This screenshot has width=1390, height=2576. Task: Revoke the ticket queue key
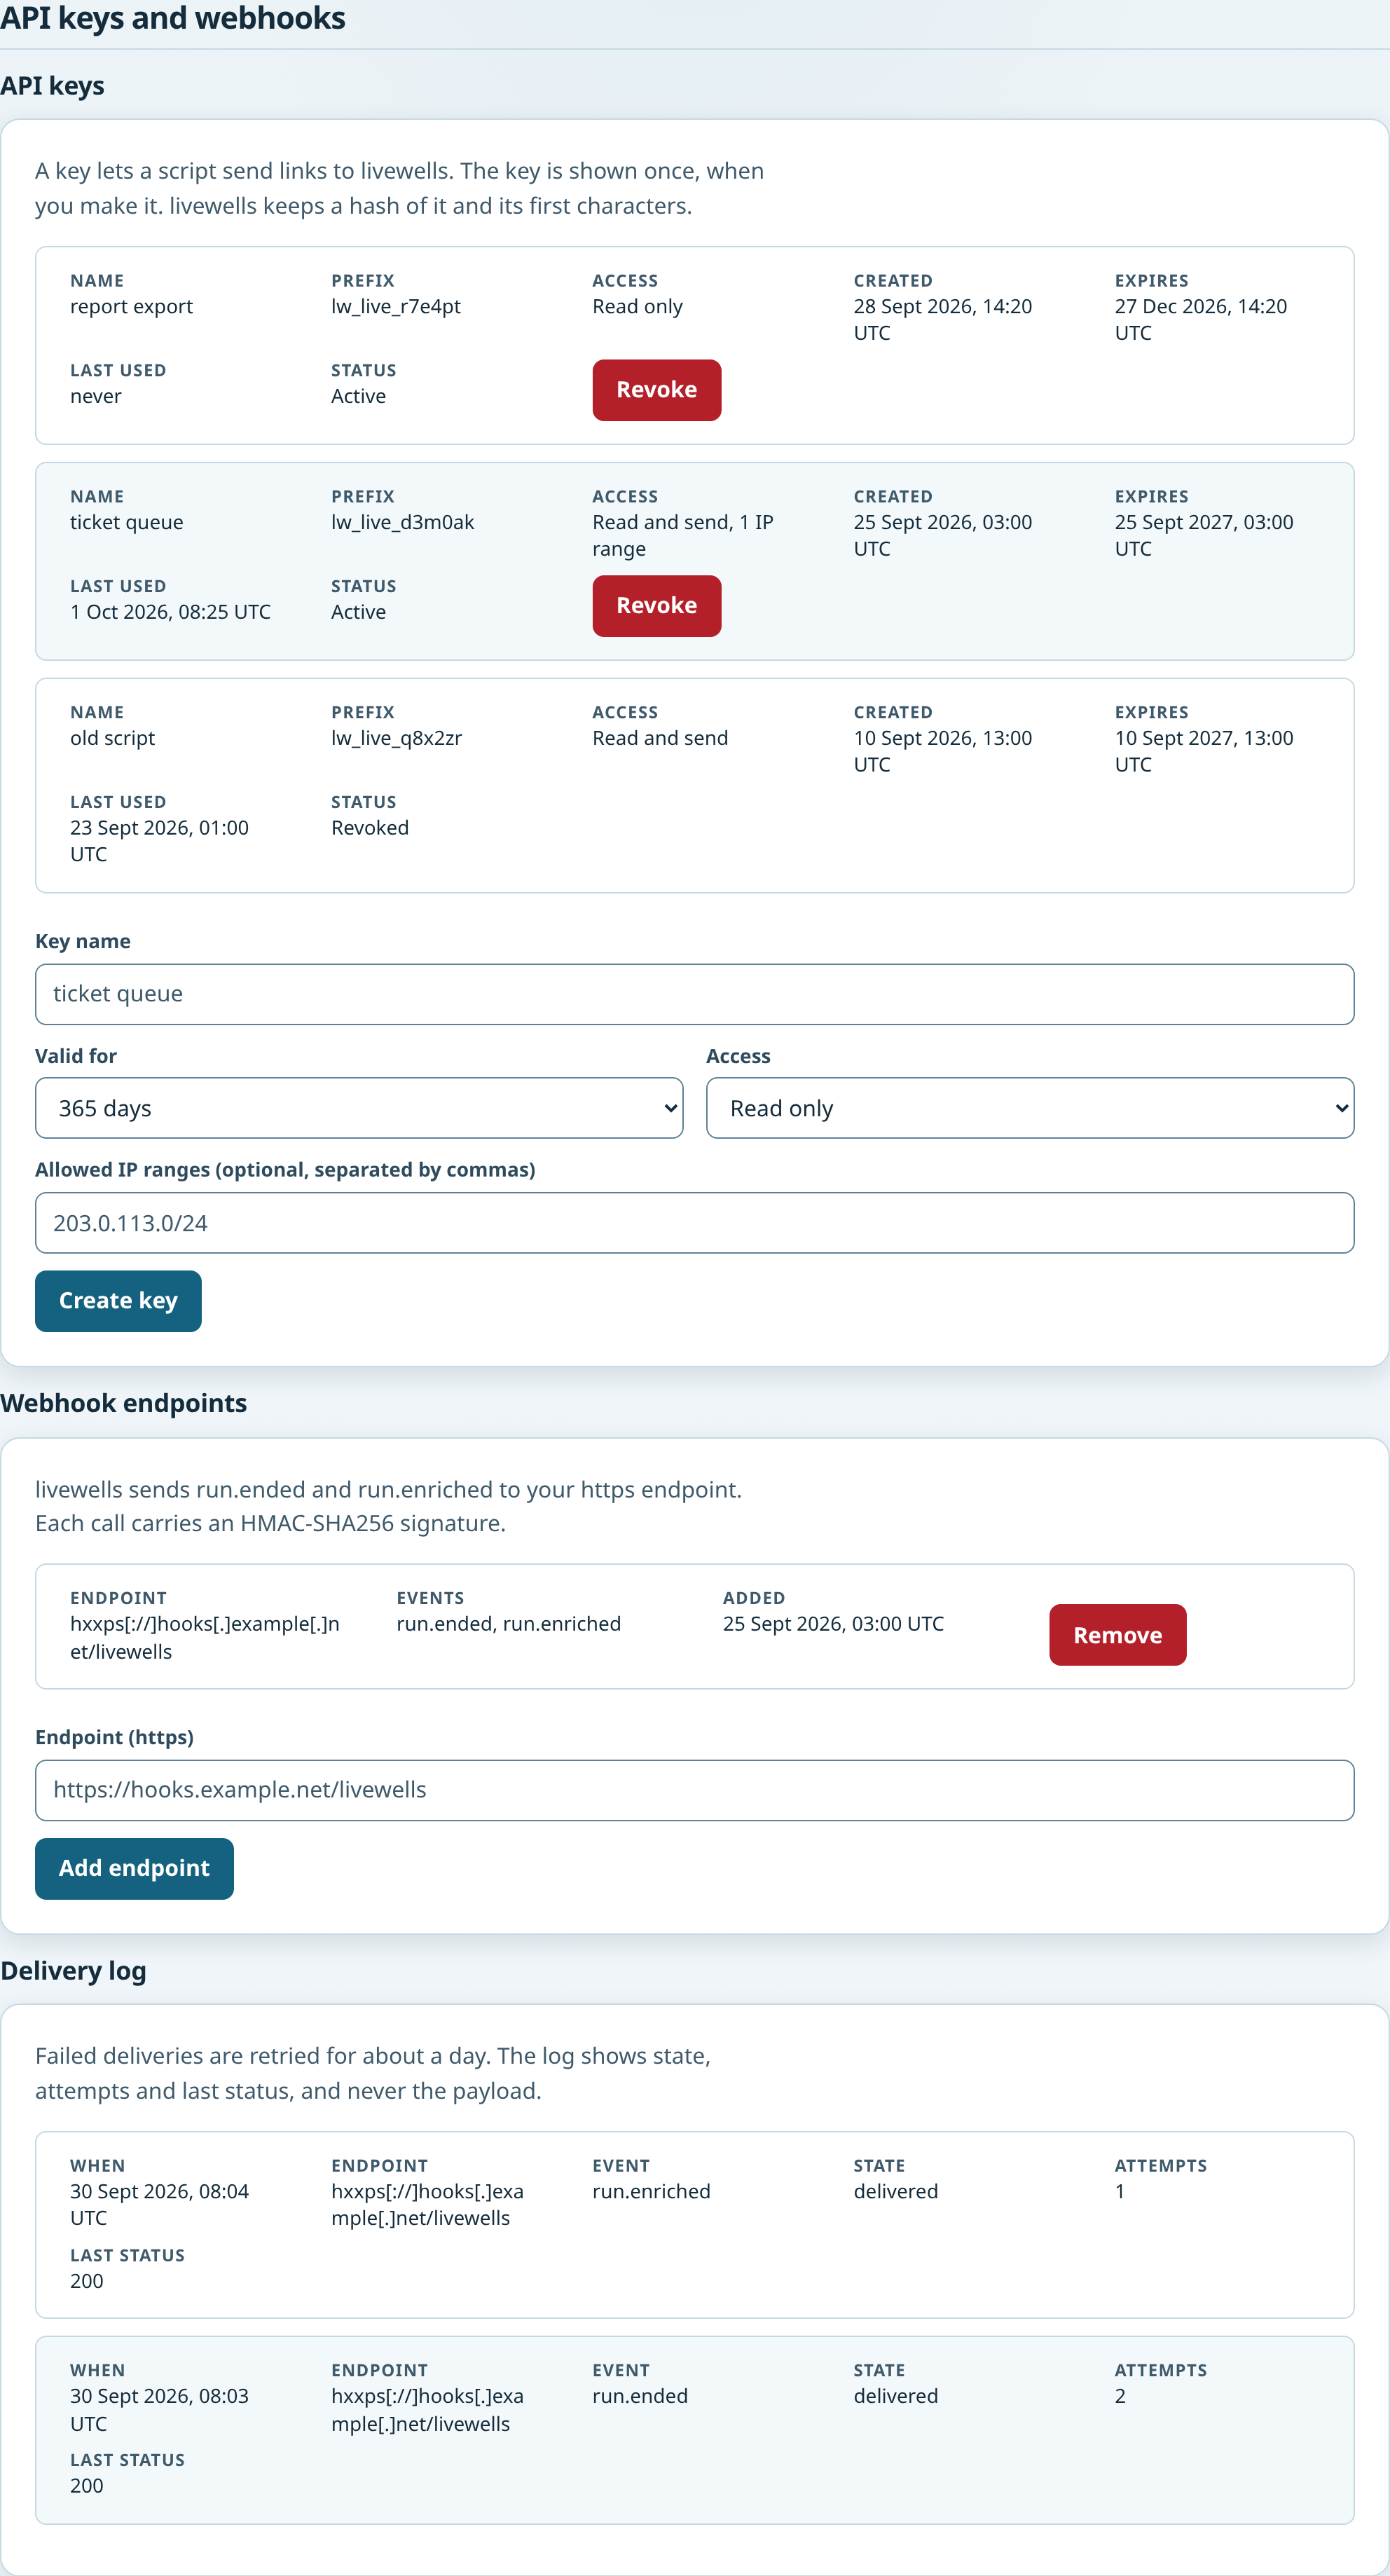(x=656, y=606)
